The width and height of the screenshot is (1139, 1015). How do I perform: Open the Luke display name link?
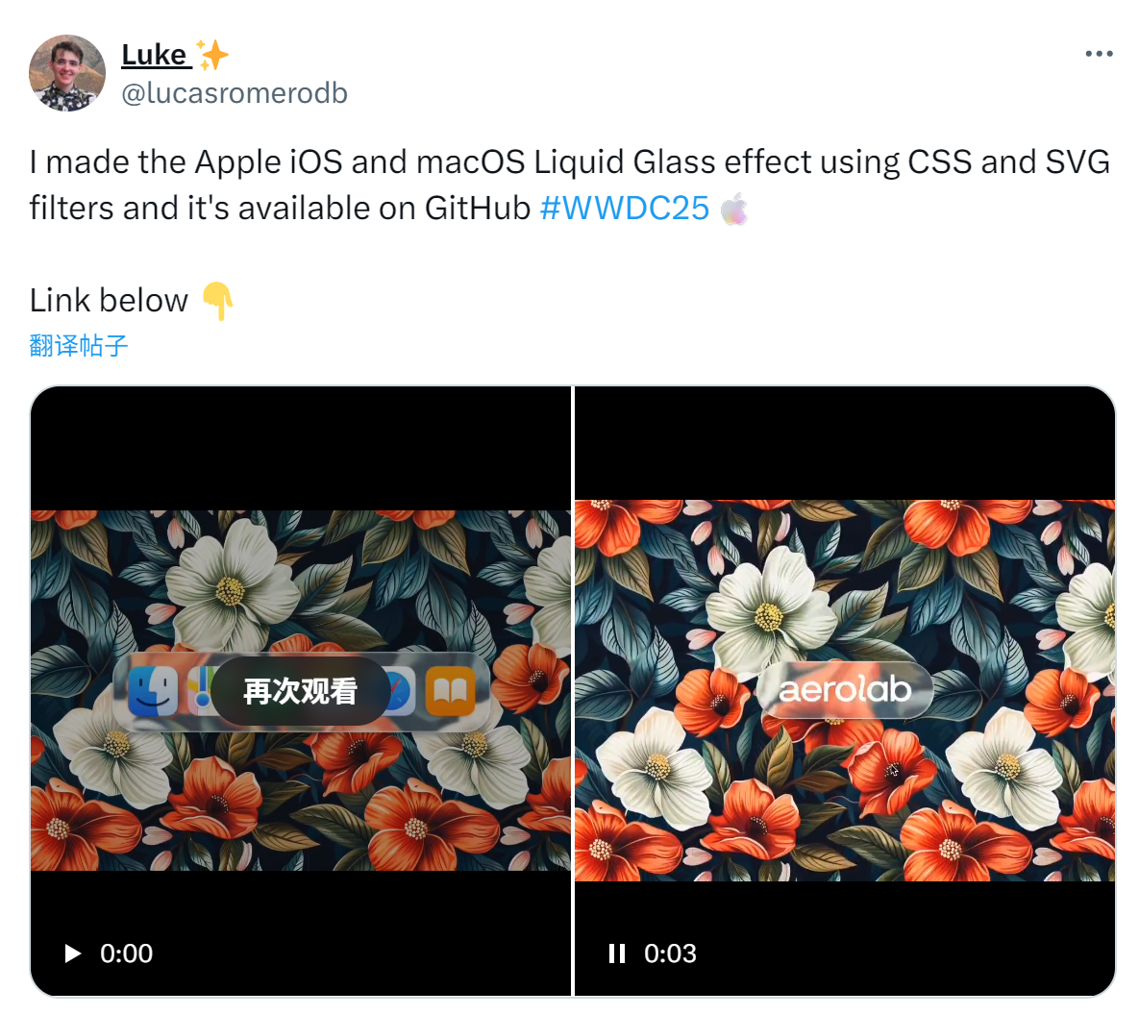[156, 55]
